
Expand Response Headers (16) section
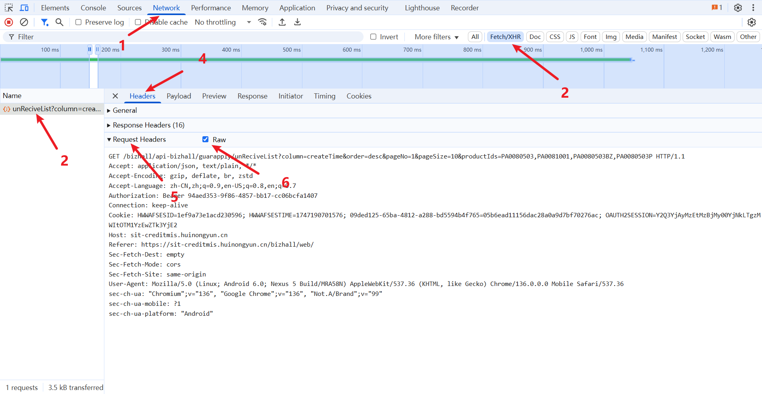148,125
